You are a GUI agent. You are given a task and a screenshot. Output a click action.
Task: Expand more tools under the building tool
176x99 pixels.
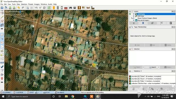(2, 29)
